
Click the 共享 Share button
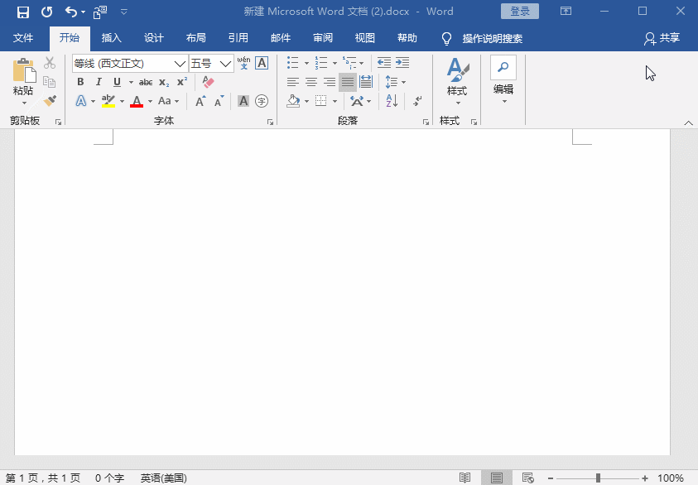(662, 38)
